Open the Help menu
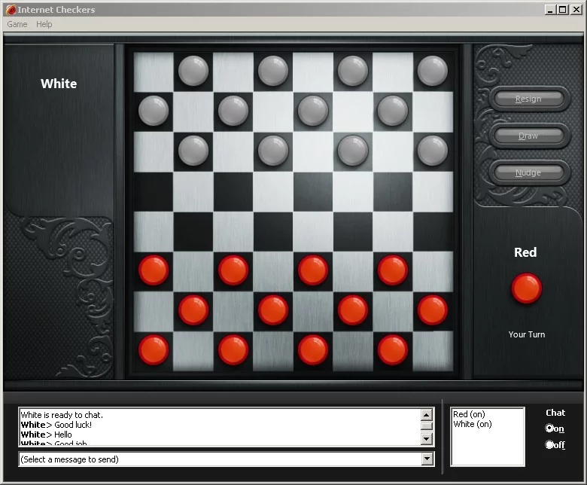Screen dimensions: 587x485 44,24
